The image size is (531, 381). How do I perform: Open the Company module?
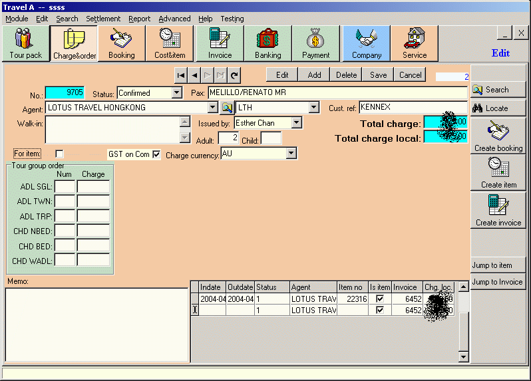click(x=367, y=44)
